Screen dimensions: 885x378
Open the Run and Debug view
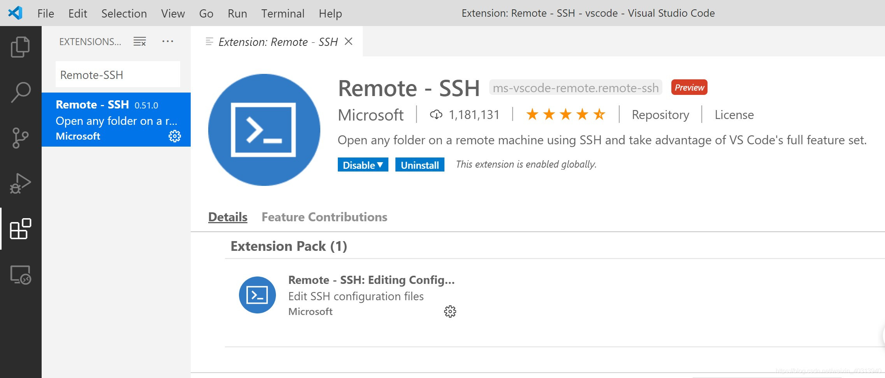(x=20, y=183)
